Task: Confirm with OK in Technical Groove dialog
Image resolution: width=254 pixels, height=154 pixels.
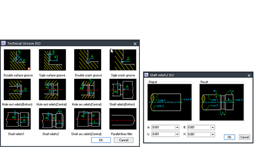Action: [x=101, y=140]
